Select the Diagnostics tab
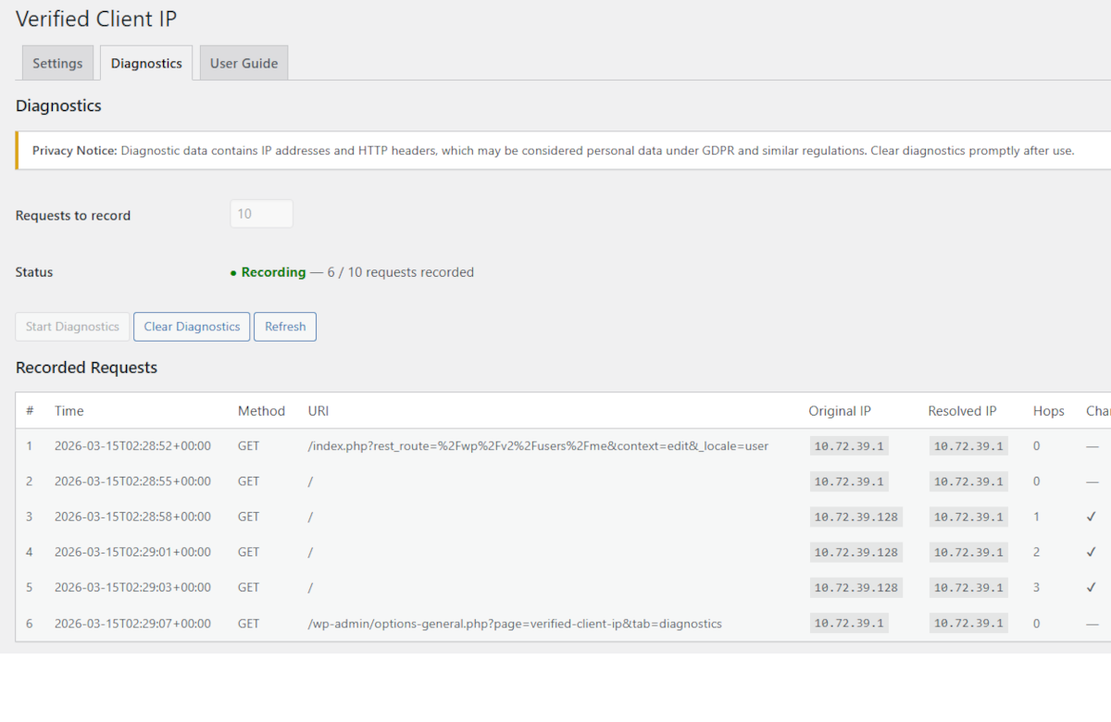Image resolution: width=1111 pixels, height=722 pixels. point(145,62)
